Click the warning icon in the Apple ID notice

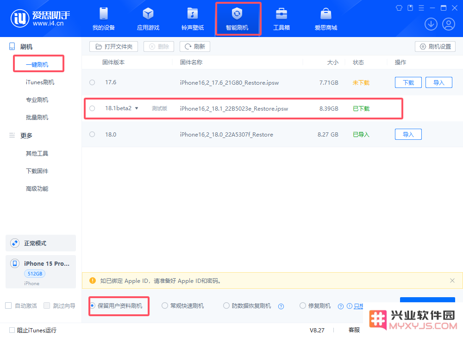click(x=93, y=281)
